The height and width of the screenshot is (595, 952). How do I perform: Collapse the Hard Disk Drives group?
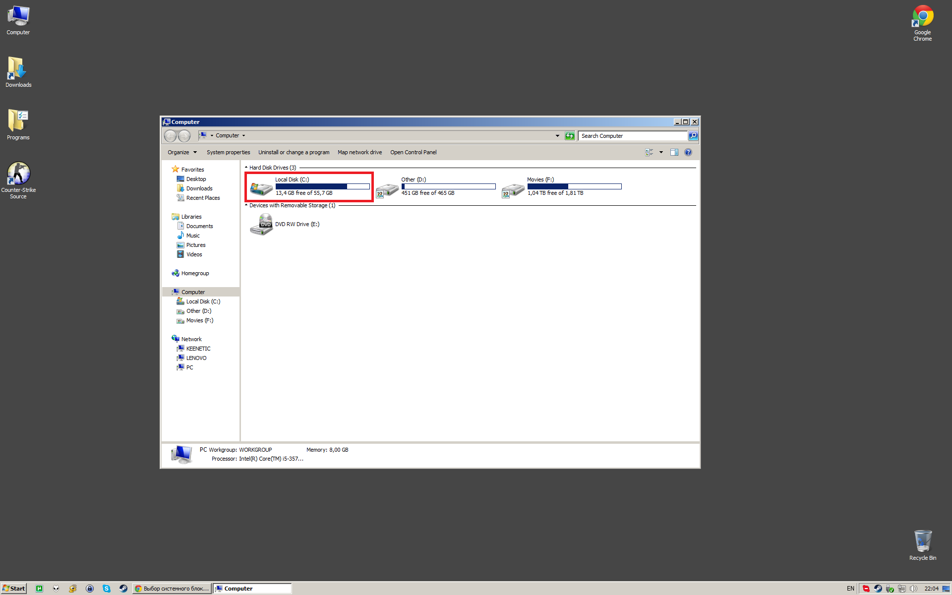coord(246,168)
